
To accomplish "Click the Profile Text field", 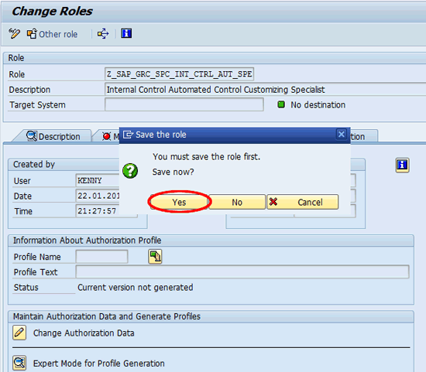I will tap(242, 272).
